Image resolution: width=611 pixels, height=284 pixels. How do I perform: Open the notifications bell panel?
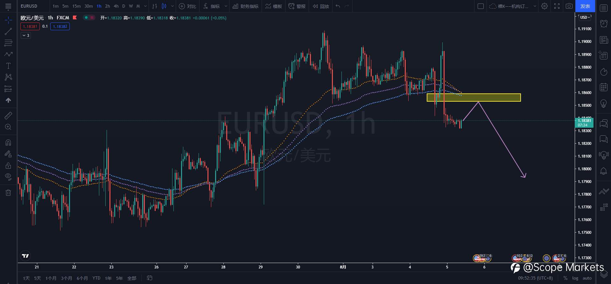pos(604,171)
